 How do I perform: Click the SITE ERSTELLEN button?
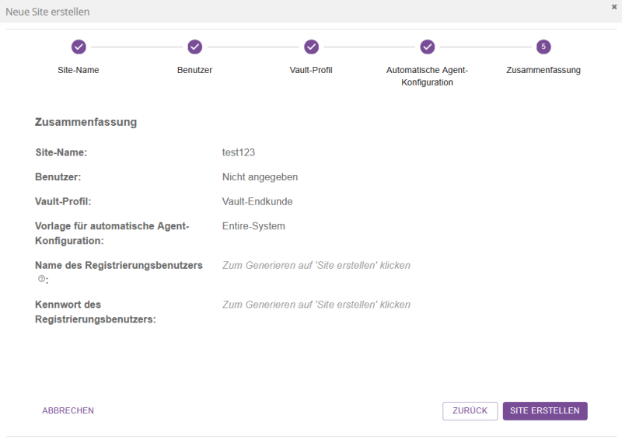click(545, 411)
